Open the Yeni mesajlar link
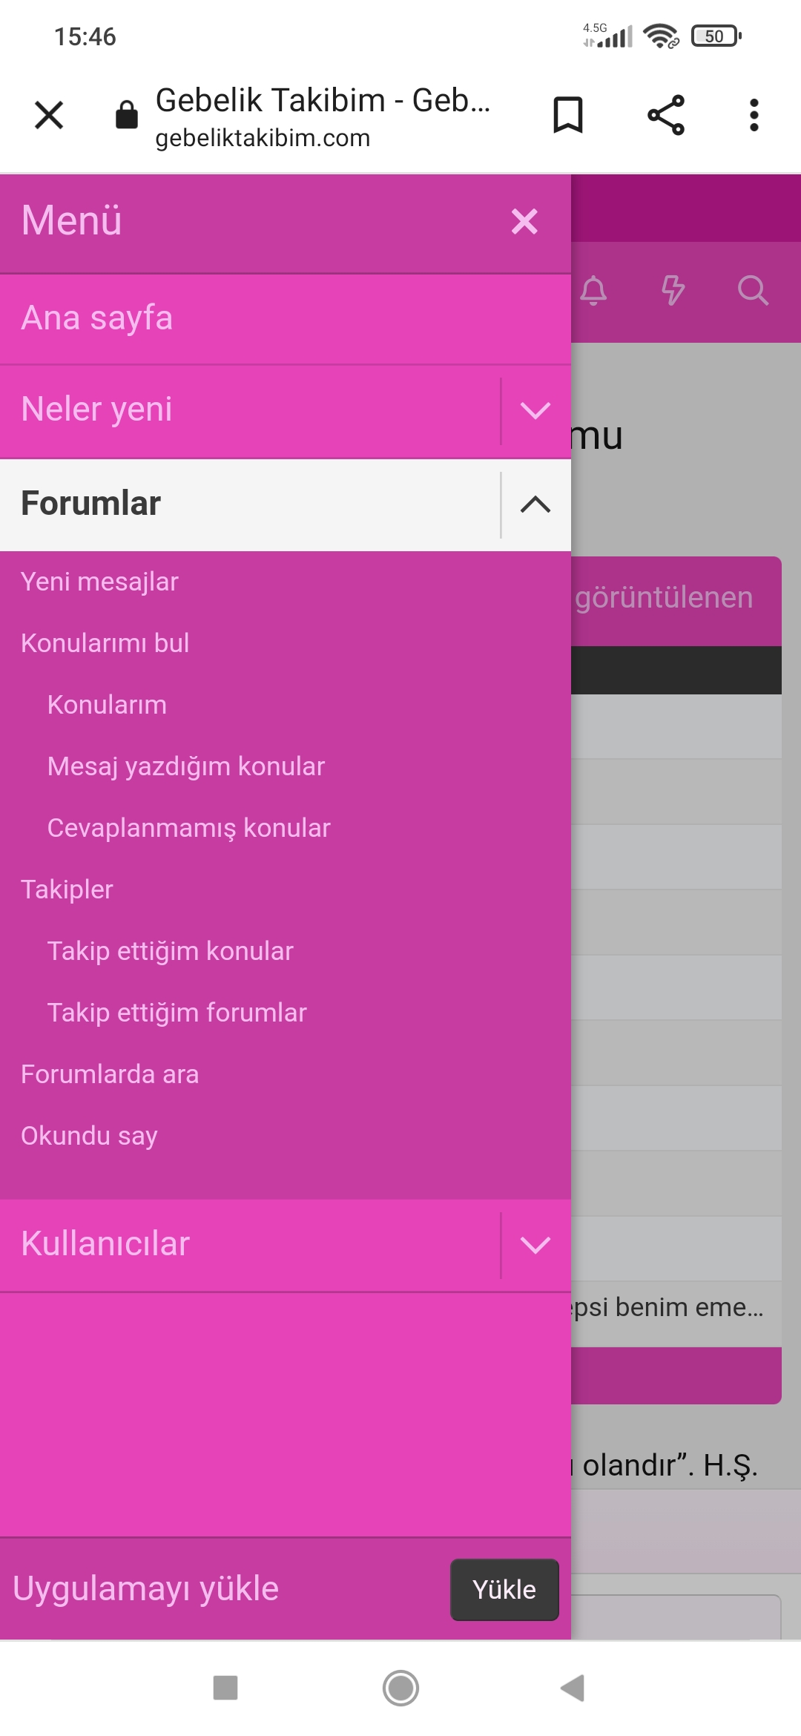Screen dimensions: 801x1736 [x=99, y=582]
